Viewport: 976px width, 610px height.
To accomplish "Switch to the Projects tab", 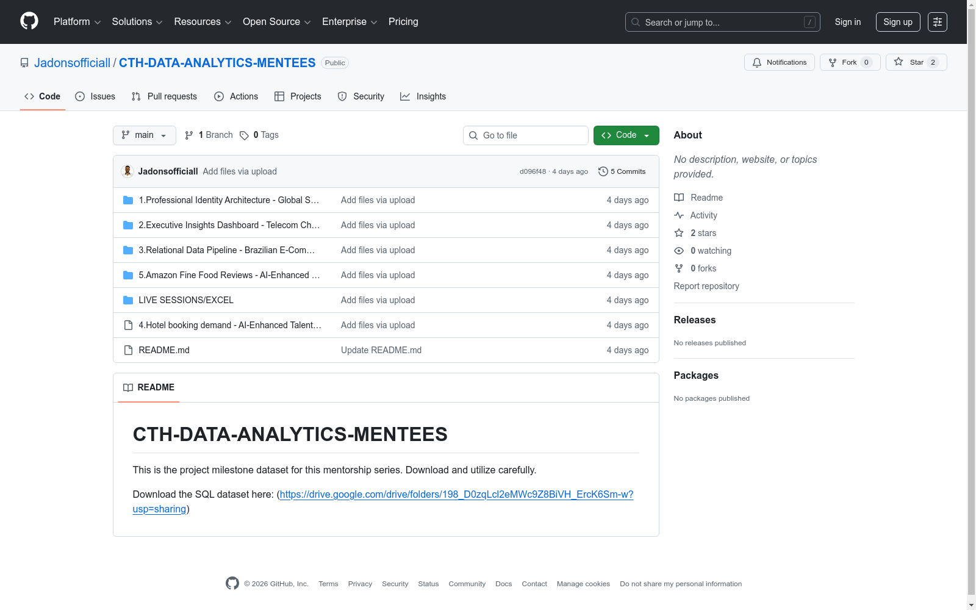I will tap(298, 96).
